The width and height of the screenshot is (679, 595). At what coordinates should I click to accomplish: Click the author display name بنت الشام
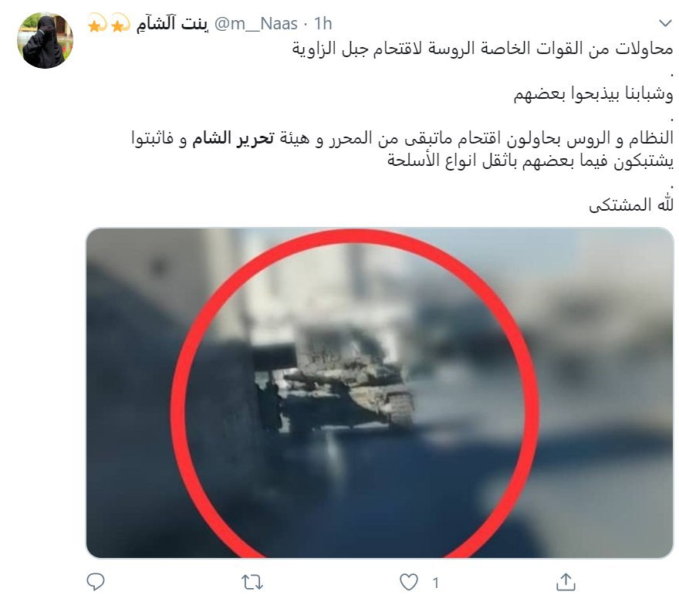[172, 24]
